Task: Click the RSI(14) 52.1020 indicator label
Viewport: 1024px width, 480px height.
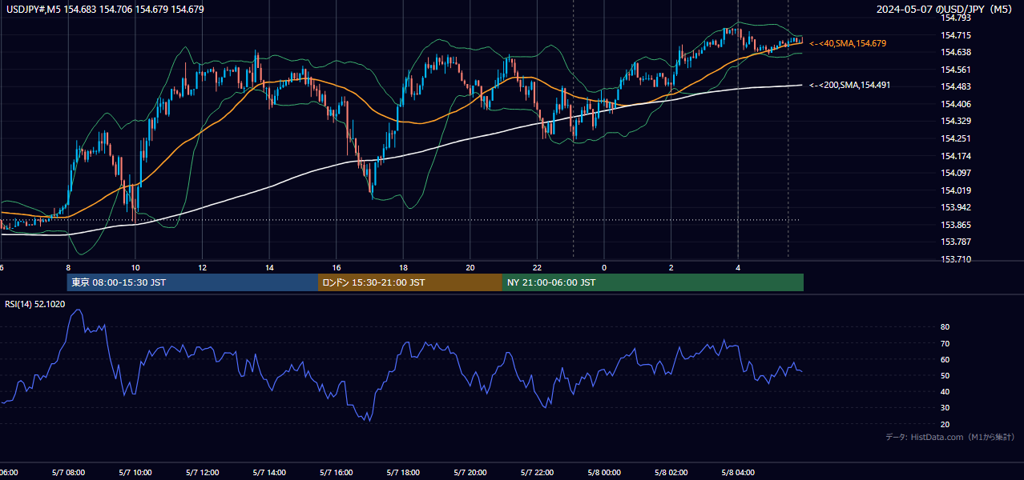Action: (x=35, y=304)
